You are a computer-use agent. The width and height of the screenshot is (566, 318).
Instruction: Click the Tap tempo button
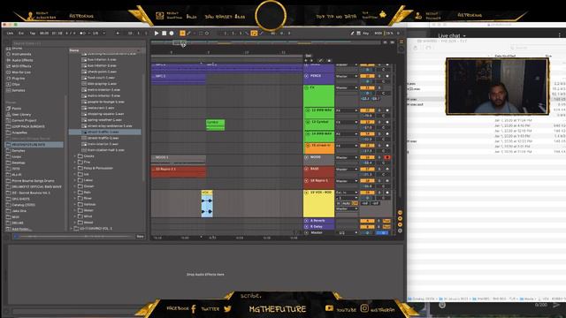click(33, 34)
